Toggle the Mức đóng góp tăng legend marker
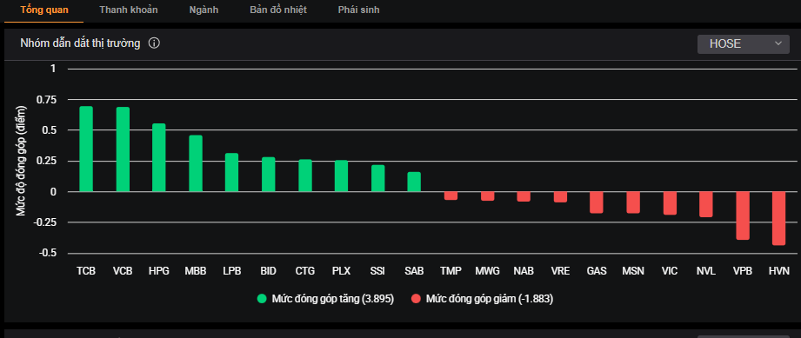The width and height of the screenshot is (801, 338). click(262, 299)
